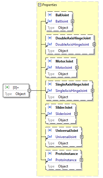103x178 pixels.
Task: Click the DoubleAxisHingeJoint reference arrow icon
Action: pyautogui.click(x=47, y=46)
